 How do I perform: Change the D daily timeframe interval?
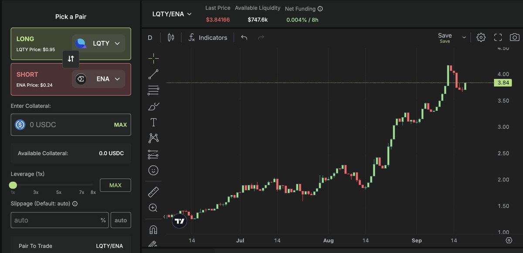[150, 38]
